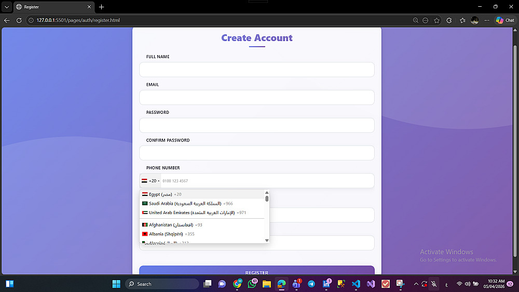Go back using the browser back arrow

(x=7, y=20)
